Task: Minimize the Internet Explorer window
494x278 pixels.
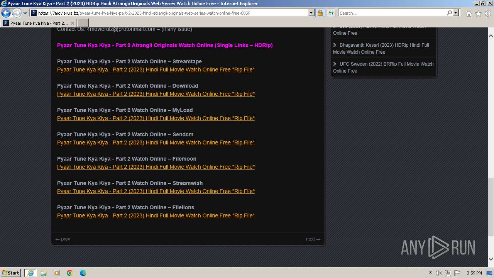Action: click(x=476, y=3)
